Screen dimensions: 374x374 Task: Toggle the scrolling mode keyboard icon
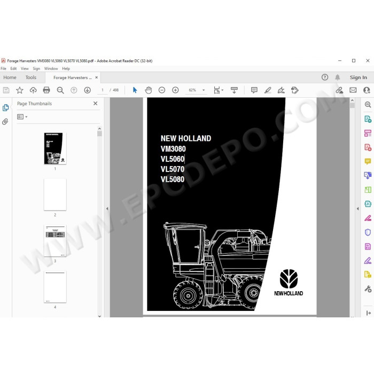coord(234,90)
